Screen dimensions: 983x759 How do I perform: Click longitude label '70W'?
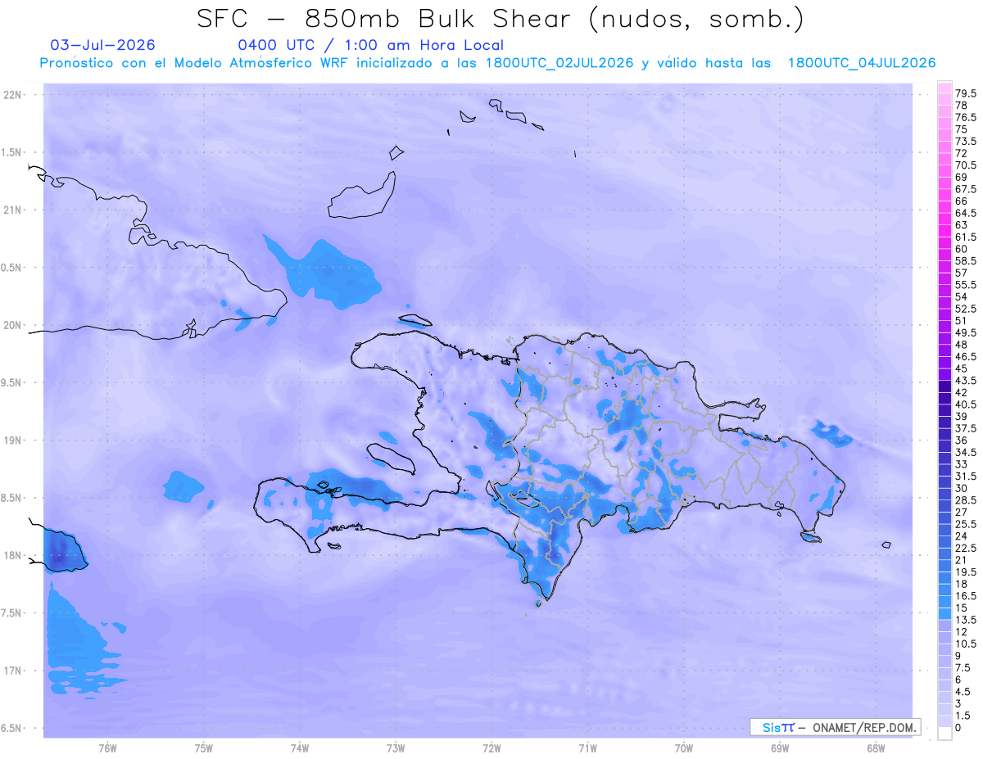pyautogui.click(x=684, y=748)
